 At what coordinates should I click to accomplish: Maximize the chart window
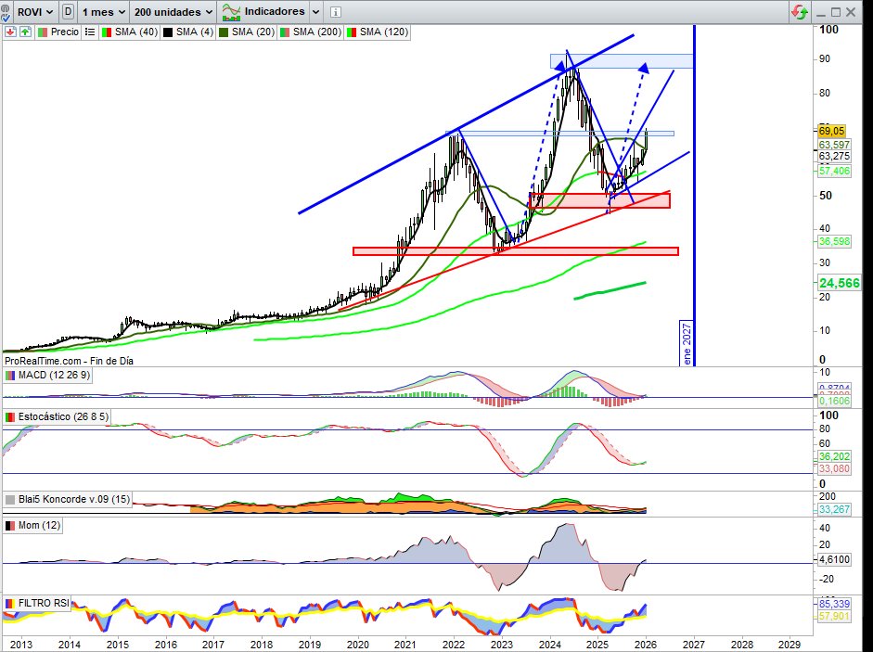836,12
